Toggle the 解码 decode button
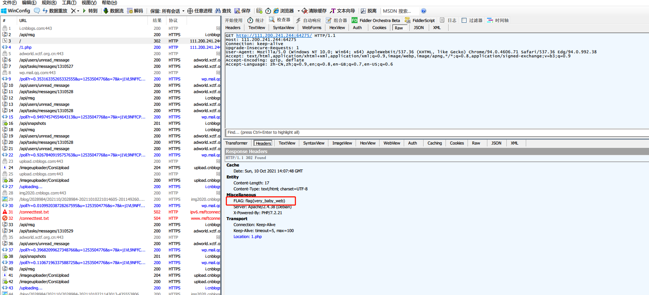649x295 pixels. click(135, 11)
